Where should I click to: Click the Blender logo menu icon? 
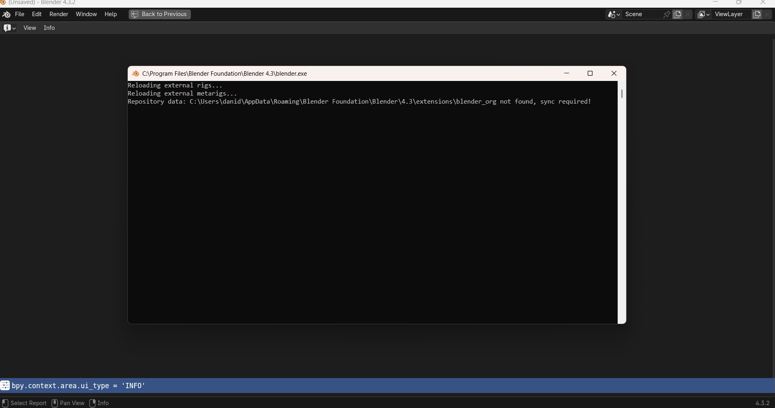coord(6,14)
